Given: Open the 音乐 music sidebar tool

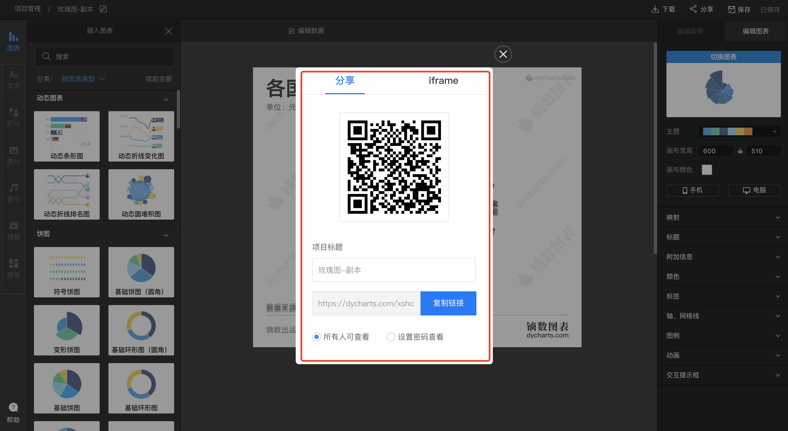Looking at the screenshot, I should pyautogui.click(x=13, y=193).
